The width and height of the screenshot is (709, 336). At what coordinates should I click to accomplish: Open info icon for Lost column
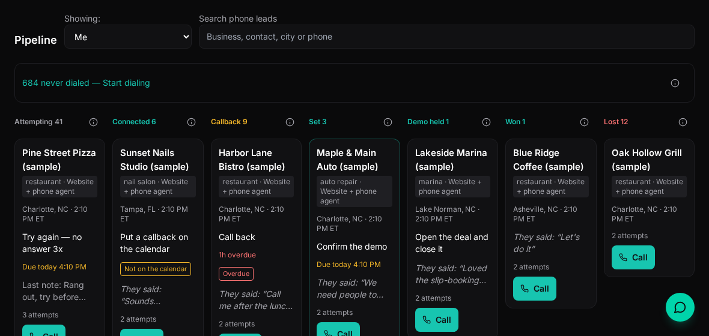(683, 122)
